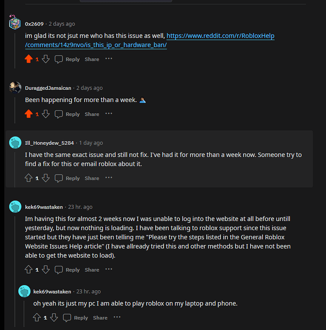Upvote kek69wastaken's two-weeks comment
Viewport: 326px width, 330px height.
29,270
